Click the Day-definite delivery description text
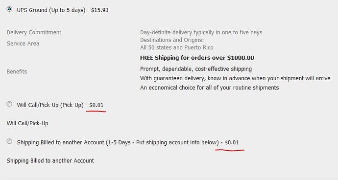338x180 pixels. [201, 32]
